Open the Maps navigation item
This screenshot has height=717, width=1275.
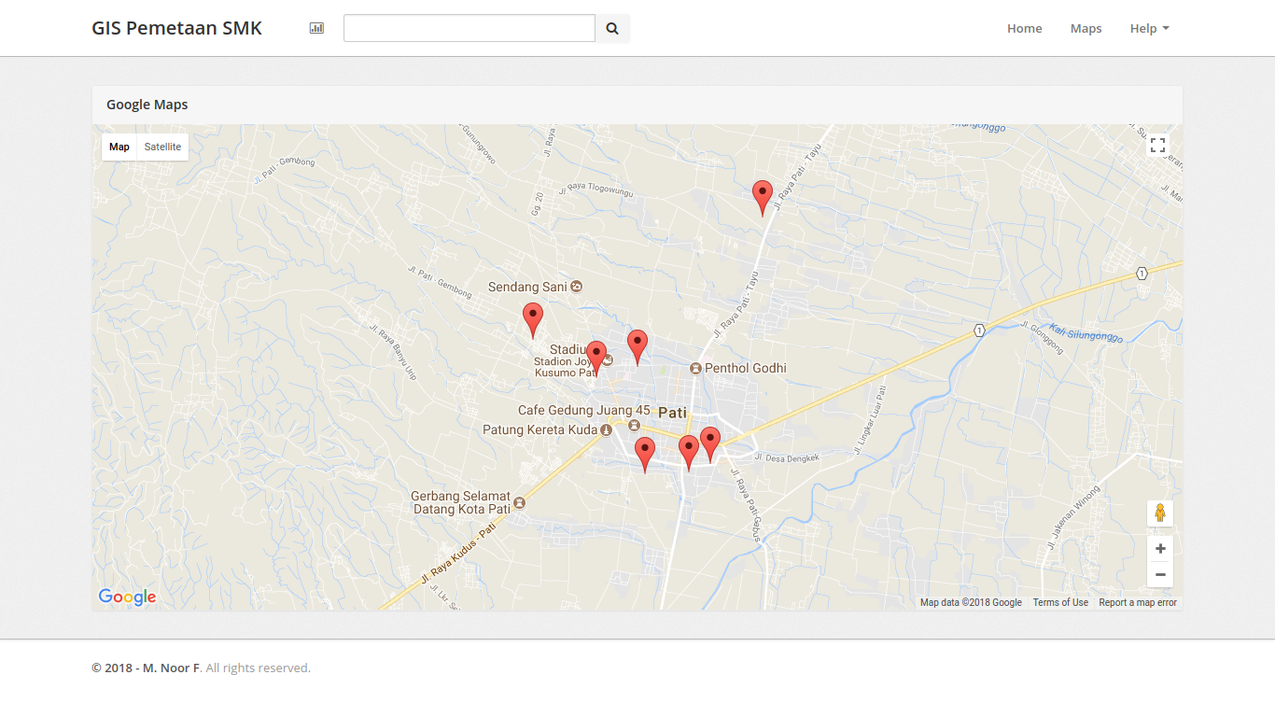1086,28
